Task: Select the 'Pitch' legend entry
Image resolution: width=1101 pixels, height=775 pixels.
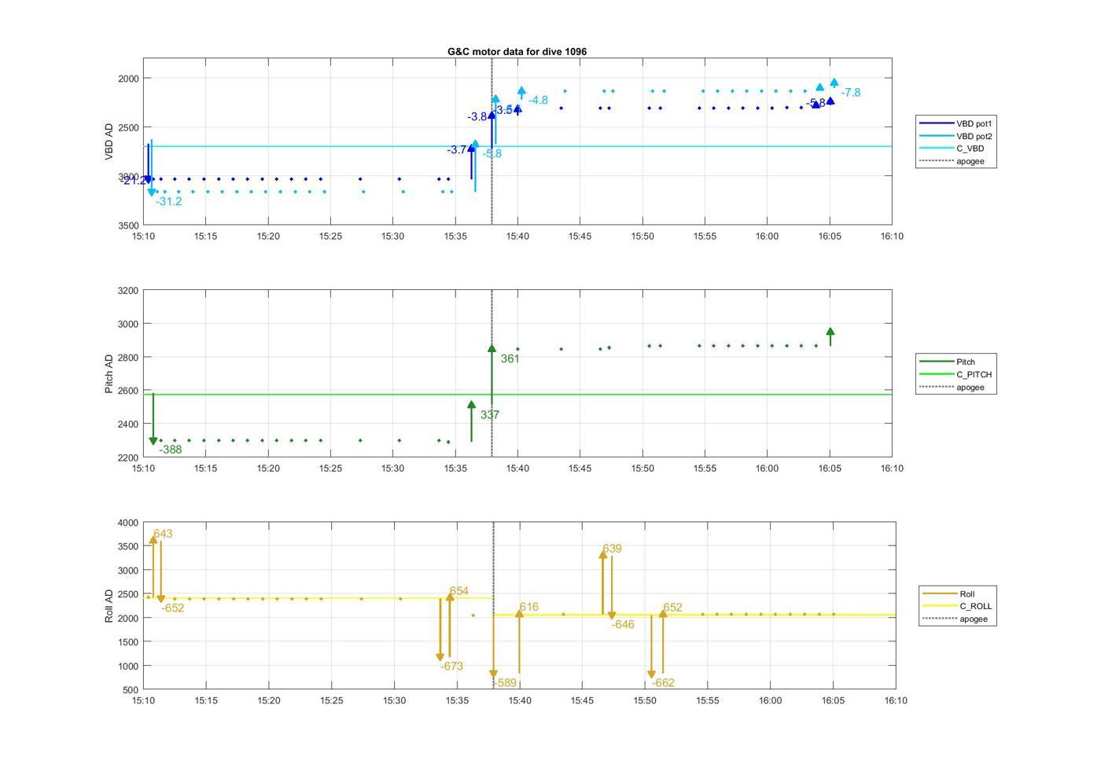Action: (957, 362)
